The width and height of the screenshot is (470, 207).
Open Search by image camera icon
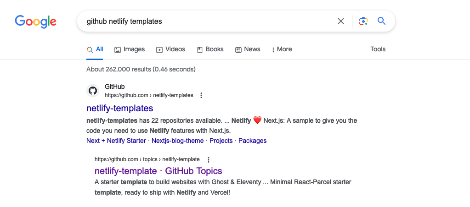coord(363,21)
